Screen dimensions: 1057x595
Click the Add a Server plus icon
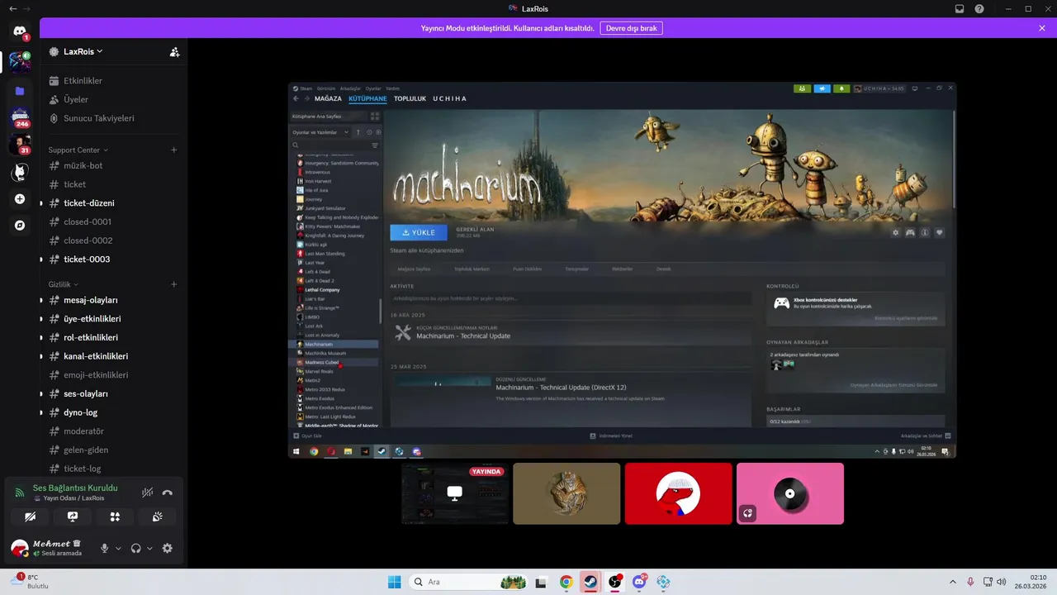pos(20,199)
